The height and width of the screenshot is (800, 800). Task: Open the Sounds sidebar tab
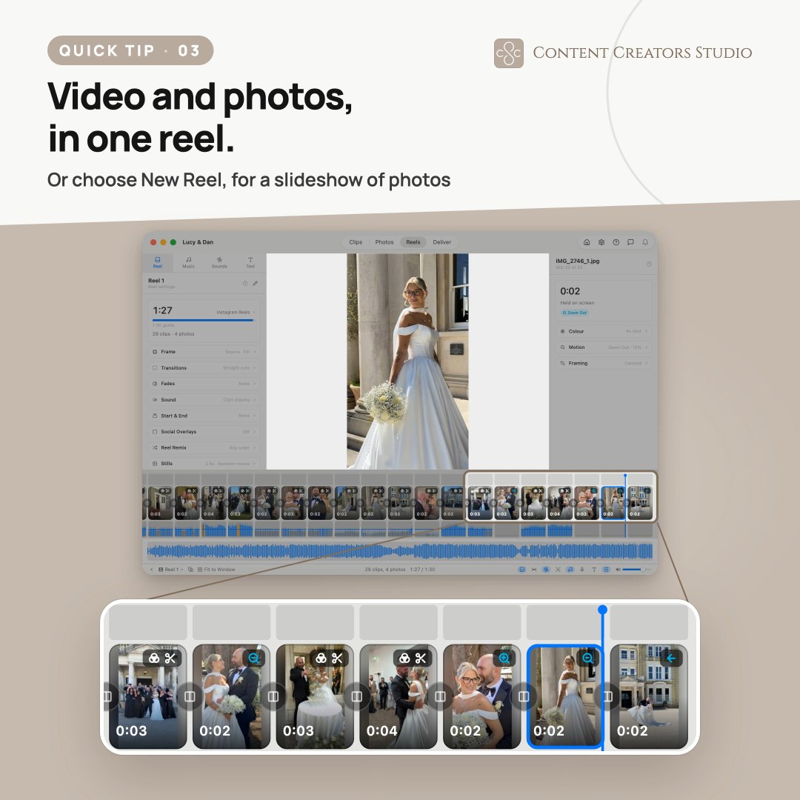219,262
